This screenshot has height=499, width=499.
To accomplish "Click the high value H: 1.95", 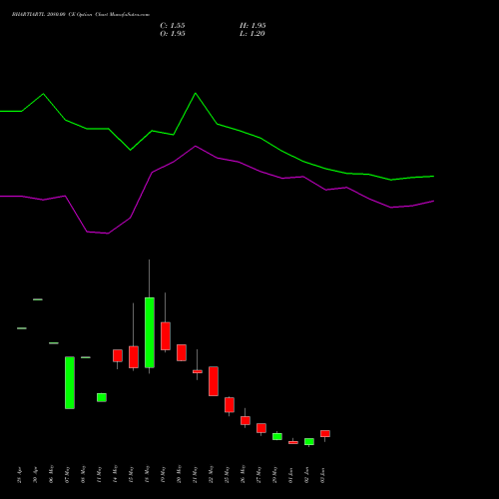I will point(252,26).
